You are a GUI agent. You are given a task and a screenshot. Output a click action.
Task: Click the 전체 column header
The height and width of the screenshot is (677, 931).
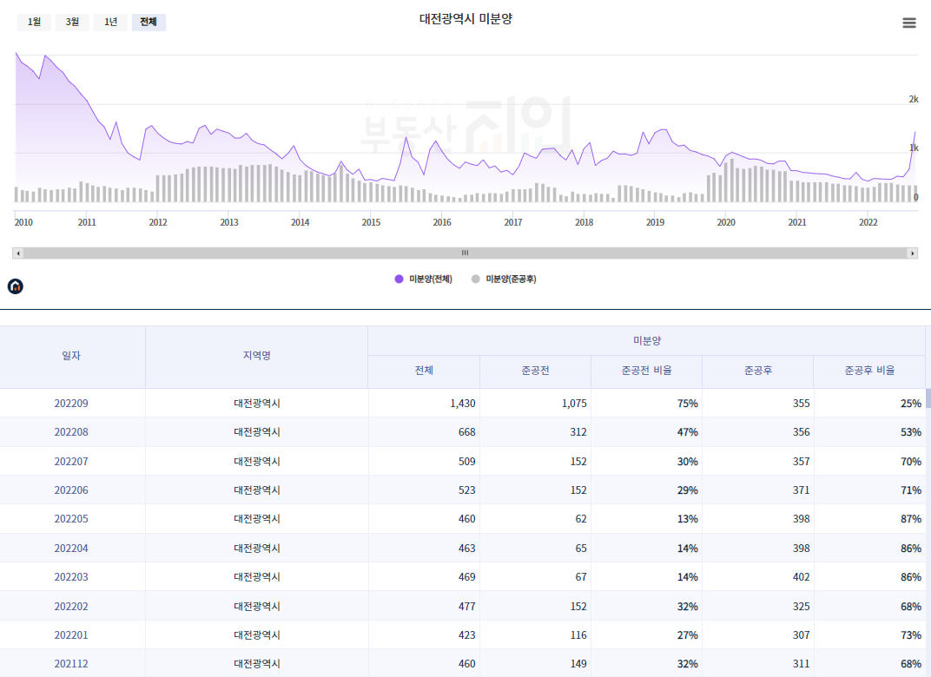click(424, 371)
